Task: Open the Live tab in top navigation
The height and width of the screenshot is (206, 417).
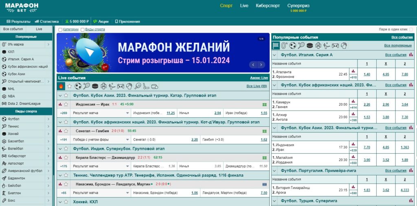Action: pyautogui.click(x=244, y=6)
